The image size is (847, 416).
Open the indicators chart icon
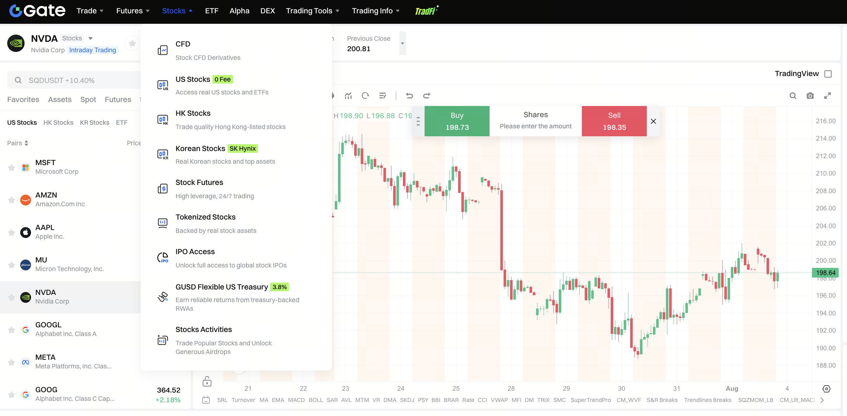348,96
